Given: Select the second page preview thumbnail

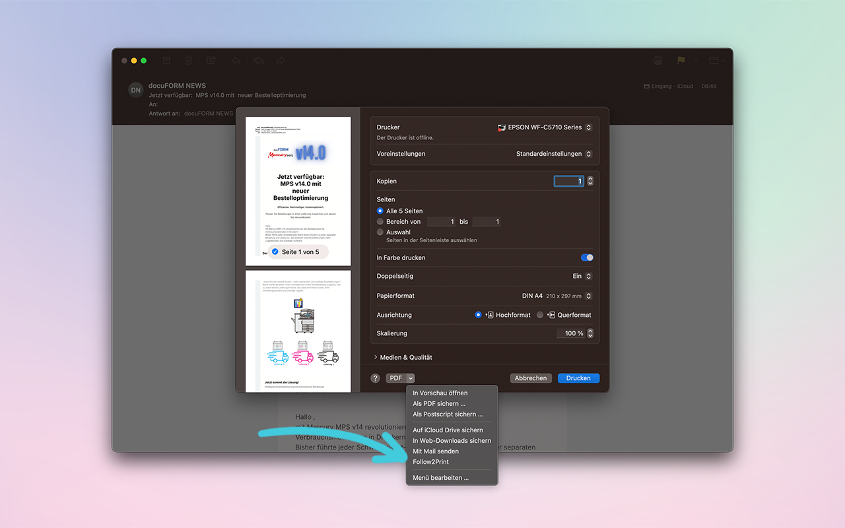Looking at the screenshot, I should click(298, 331).
